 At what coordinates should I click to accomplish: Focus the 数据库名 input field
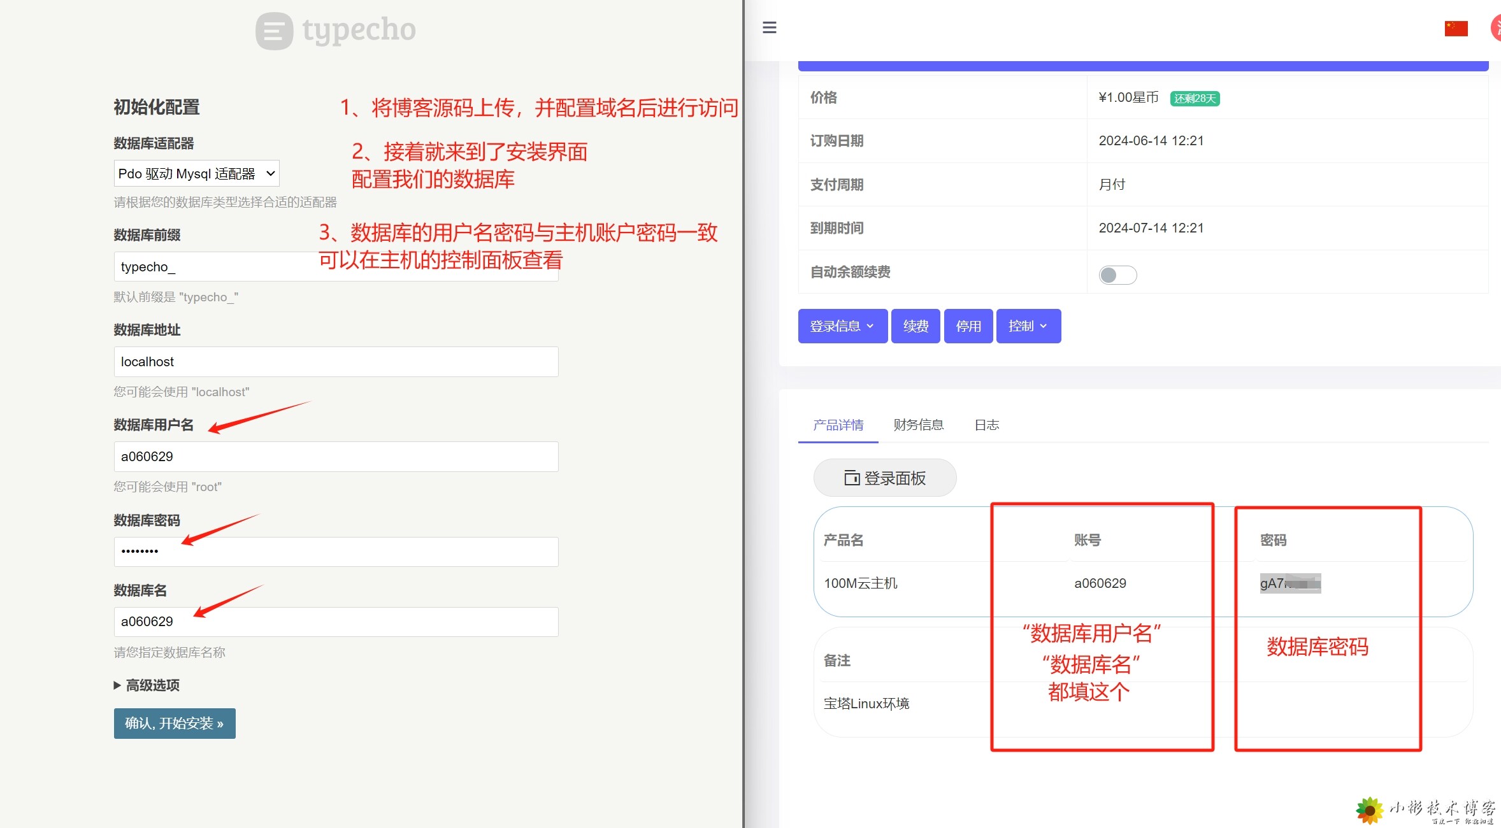pos(336,622)
